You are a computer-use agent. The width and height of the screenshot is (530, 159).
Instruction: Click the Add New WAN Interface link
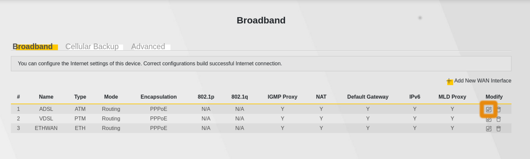point(482,81)
